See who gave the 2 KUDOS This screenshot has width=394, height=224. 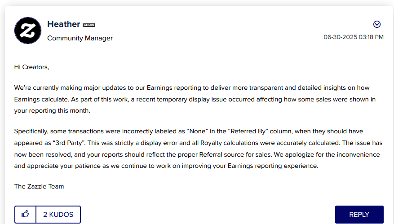58,214
